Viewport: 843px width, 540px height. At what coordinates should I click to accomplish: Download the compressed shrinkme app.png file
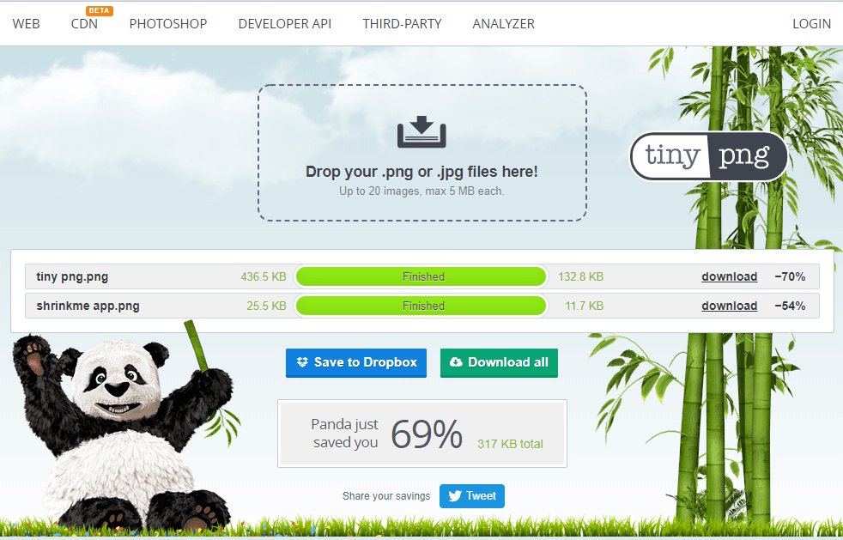(730, 306)
